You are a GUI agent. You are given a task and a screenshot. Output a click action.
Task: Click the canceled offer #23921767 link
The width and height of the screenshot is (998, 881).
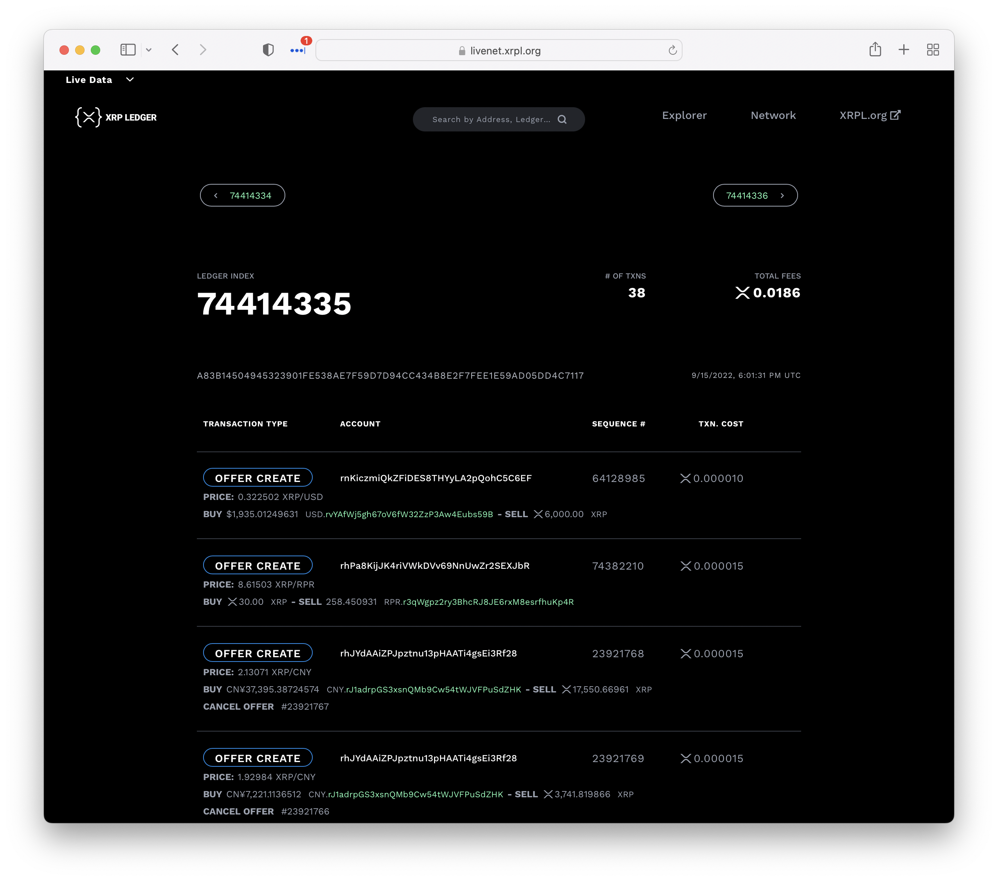pos(304,706)
